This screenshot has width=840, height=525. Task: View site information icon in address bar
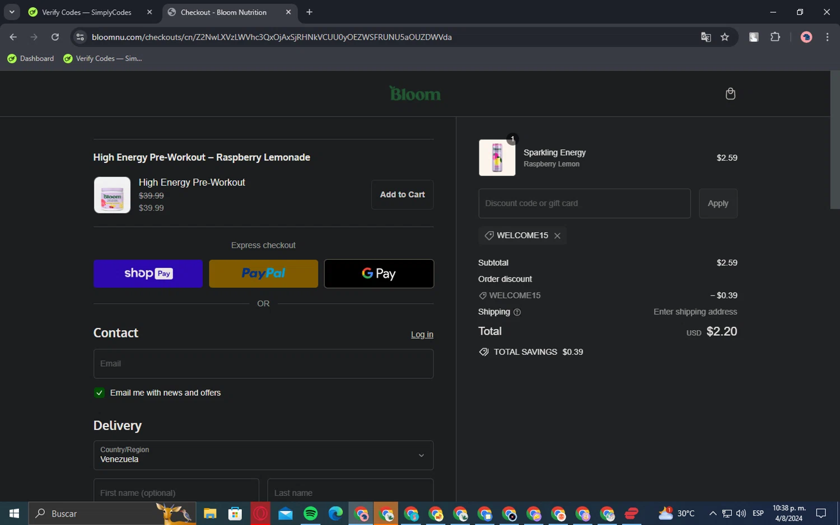click(80, 37)
